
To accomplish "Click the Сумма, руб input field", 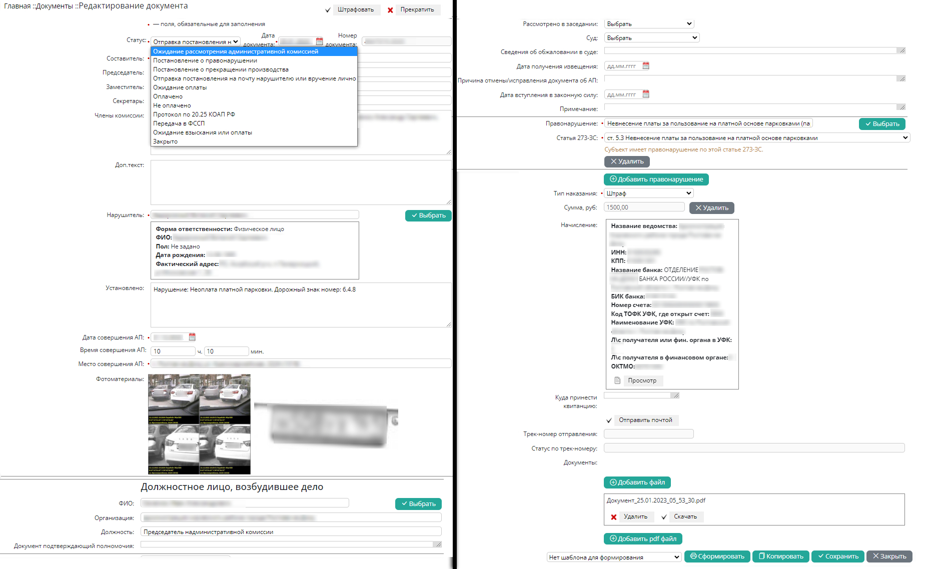I will point(644,207).
